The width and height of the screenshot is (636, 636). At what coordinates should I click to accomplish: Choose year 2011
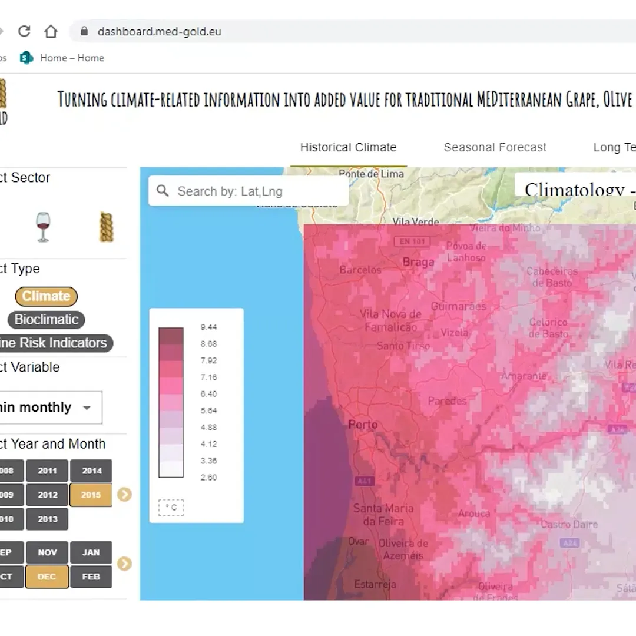pyautogui.click(x=47, y=471)
